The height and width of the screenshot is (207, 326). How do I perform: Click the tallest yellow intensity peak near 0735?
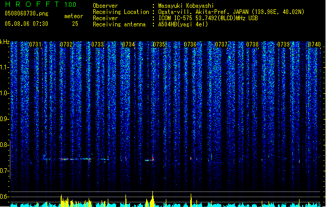[152, 199]
